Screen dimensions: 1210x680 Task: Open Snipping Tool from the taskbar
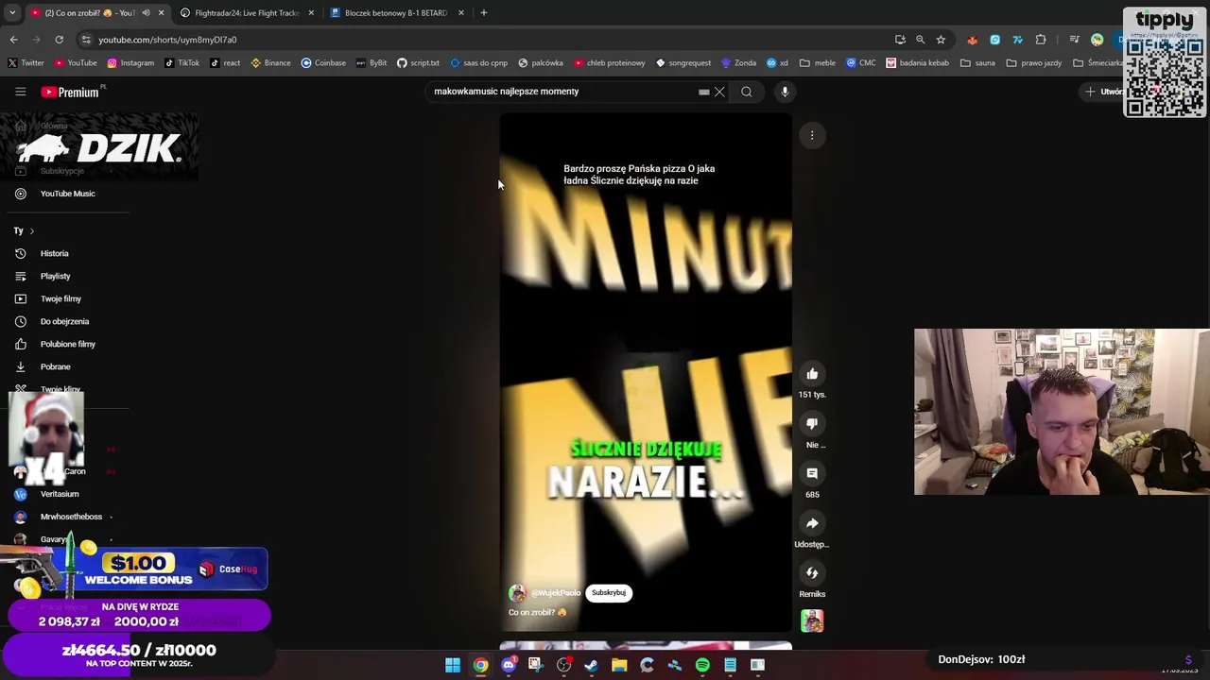[x=536, y=665]
